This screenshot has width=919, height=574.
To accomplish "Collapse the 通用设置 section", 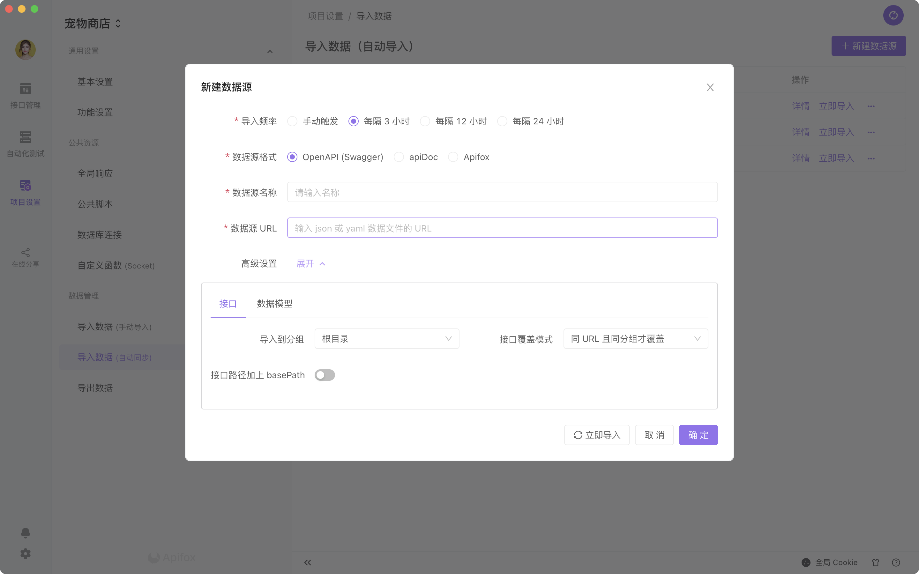I will (x=270, y=51).
